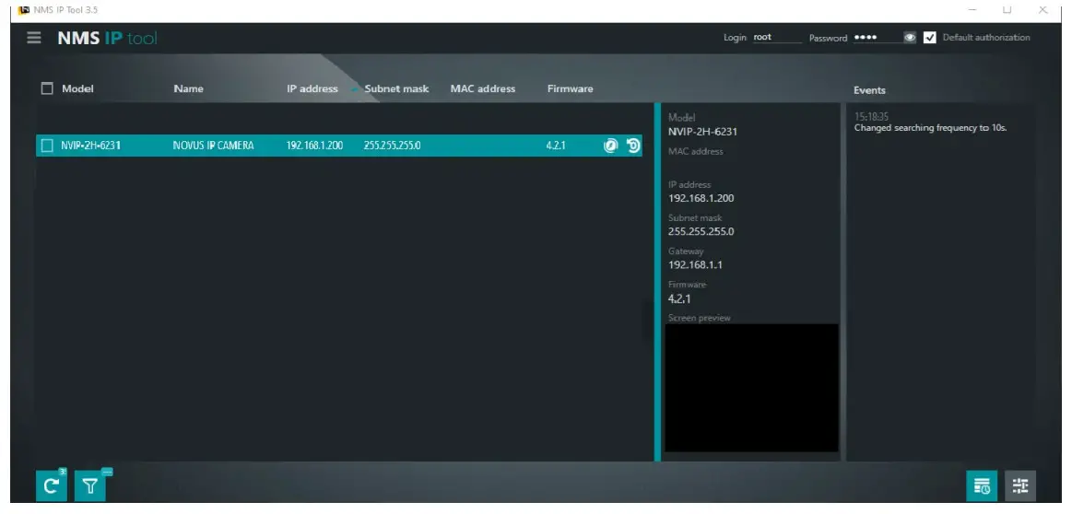Check the NVIP-2H-6231 row checkbox
Viewport: 1072px width, 514px height.
coord(47,145)
